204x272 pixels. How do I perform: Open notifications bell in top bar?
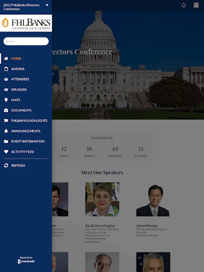[184, 5]
